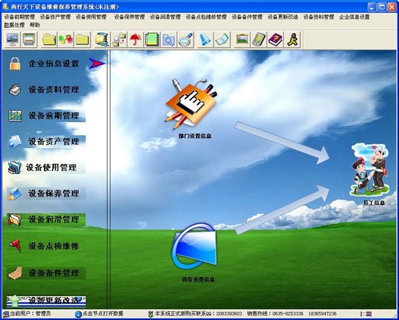Open the 设备资料管理 menu in menu bar

click(319, 17)
